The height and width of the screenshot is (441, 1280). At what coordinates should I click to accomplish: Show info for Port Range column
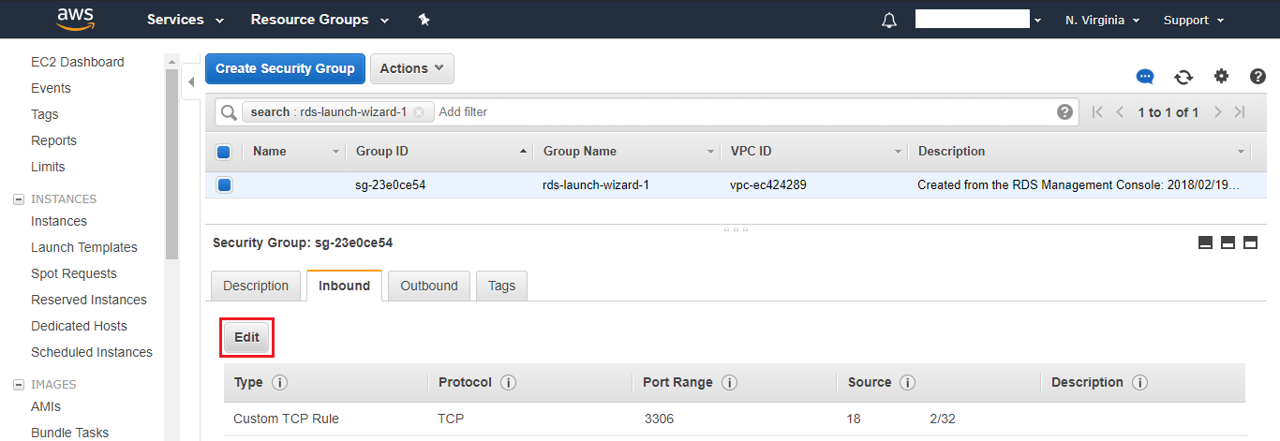pyautogui.click(x=729, y=383)
